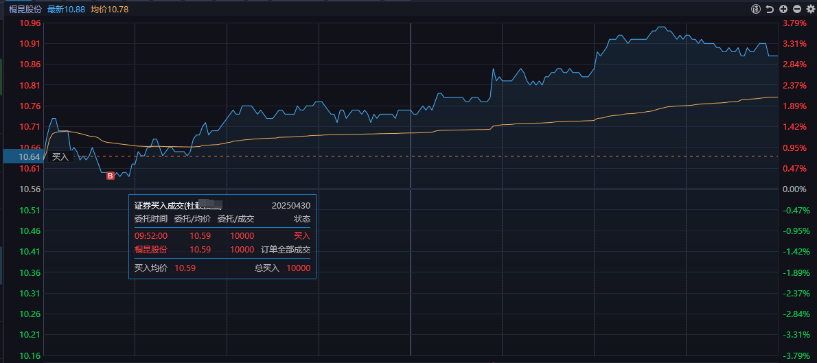Image resolution: width=817 pixels, height=363 pixels.
Task: Click the red B buy marker
Action: pos(110,176)
